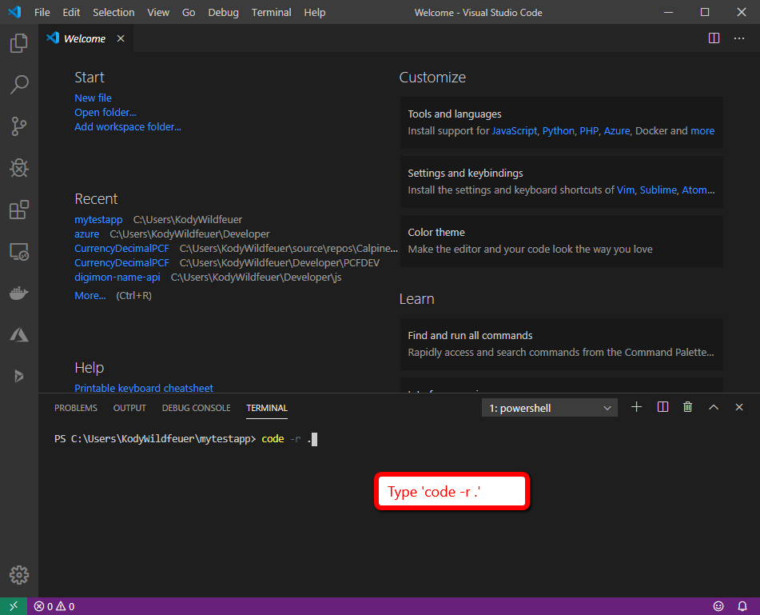Click the green remote window indicator

click(14, 606)
